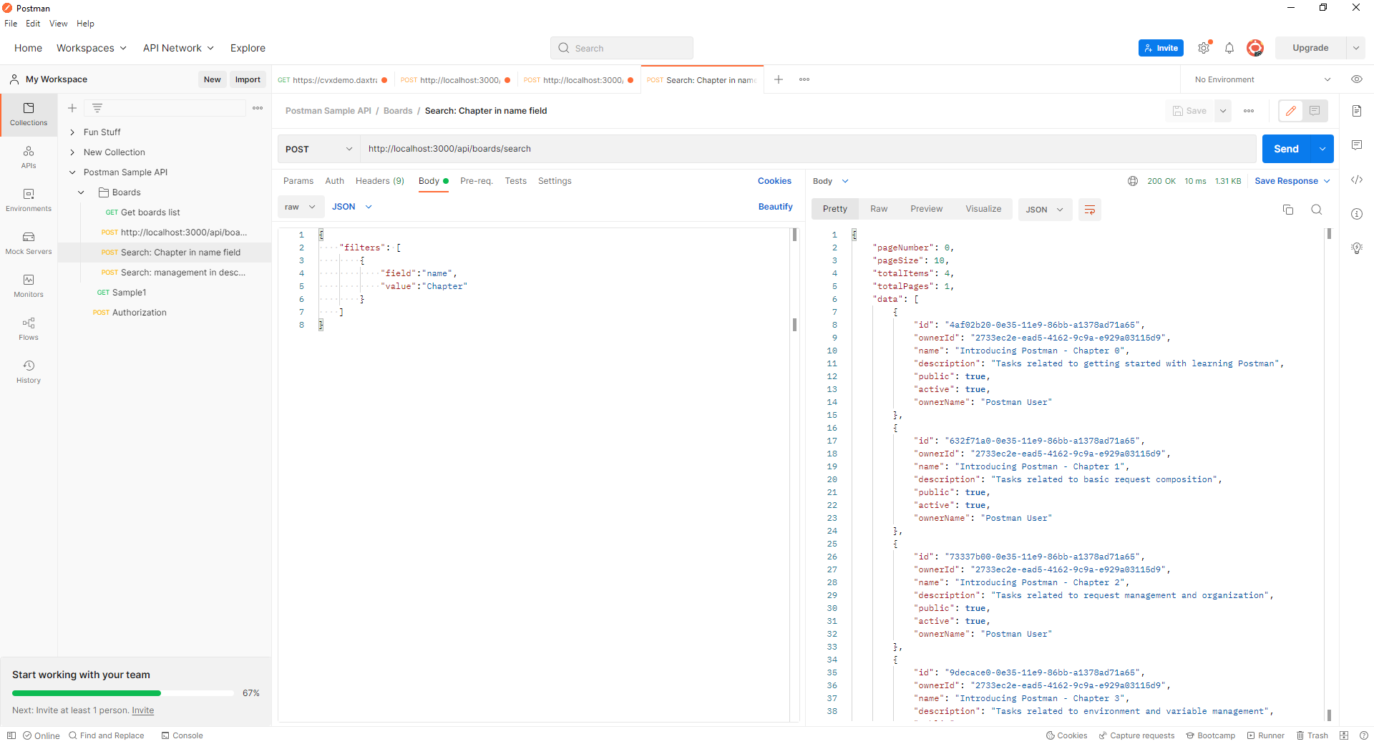Open the response JSON format dropdown
1374x744 pixels.
(1045, 210)
